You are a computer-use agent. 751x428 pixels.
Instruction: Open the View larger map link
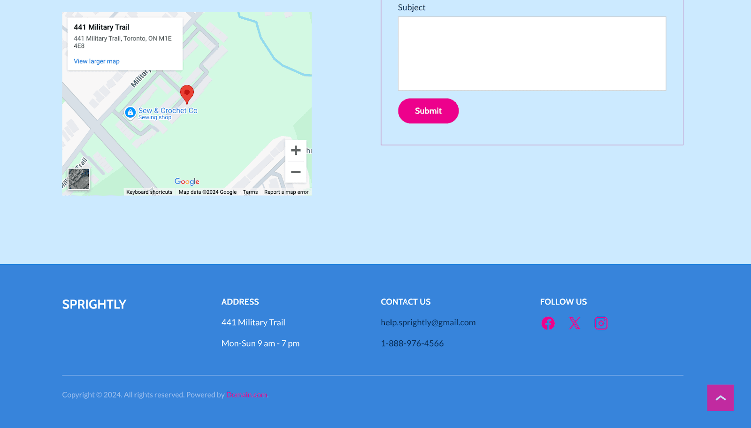click(96, 61)
